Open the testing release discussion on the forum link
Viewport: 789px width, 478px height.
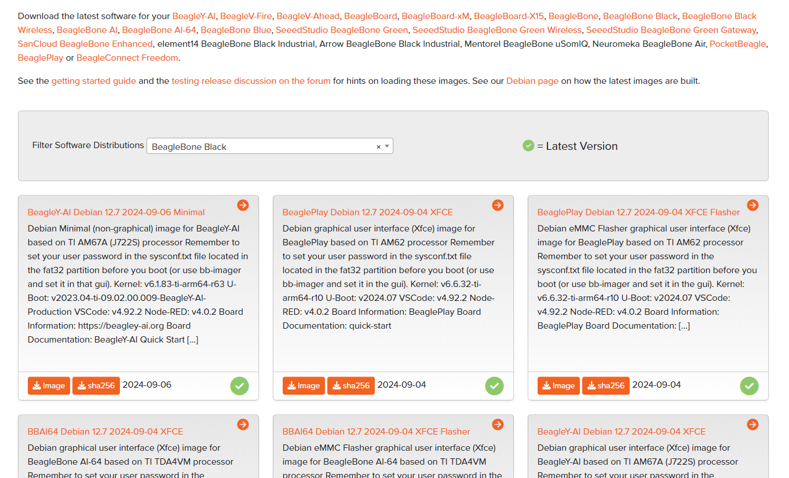tap(251, 81)
